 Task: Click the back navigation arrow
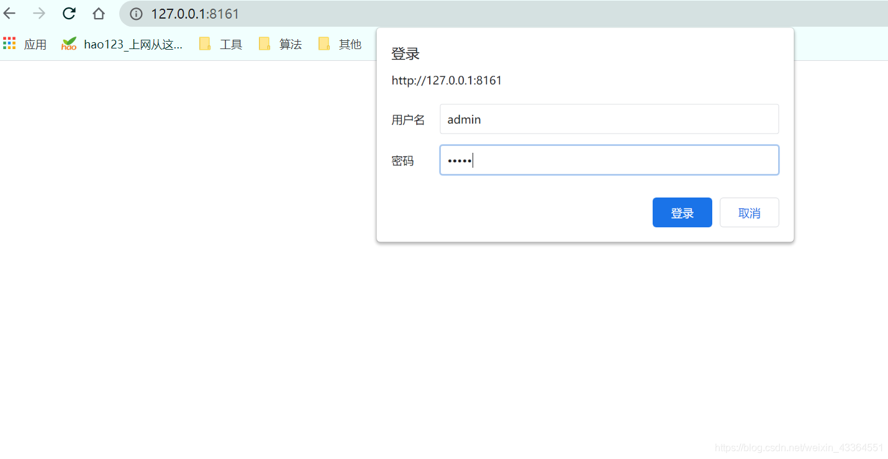click(9, 13)
